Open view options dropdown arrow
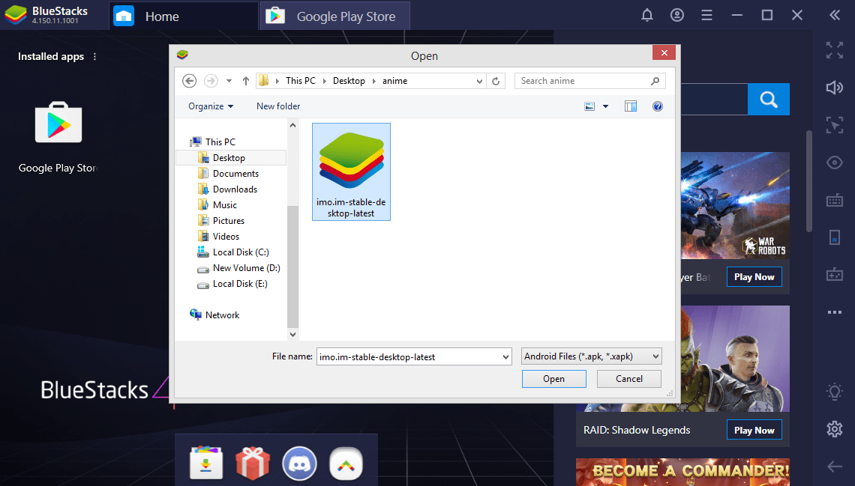The width and height of the screenshot is (855, 486). pos(605,106)
